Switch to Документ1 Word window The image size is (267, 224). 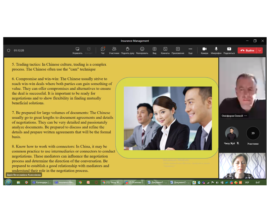point(157,182)
